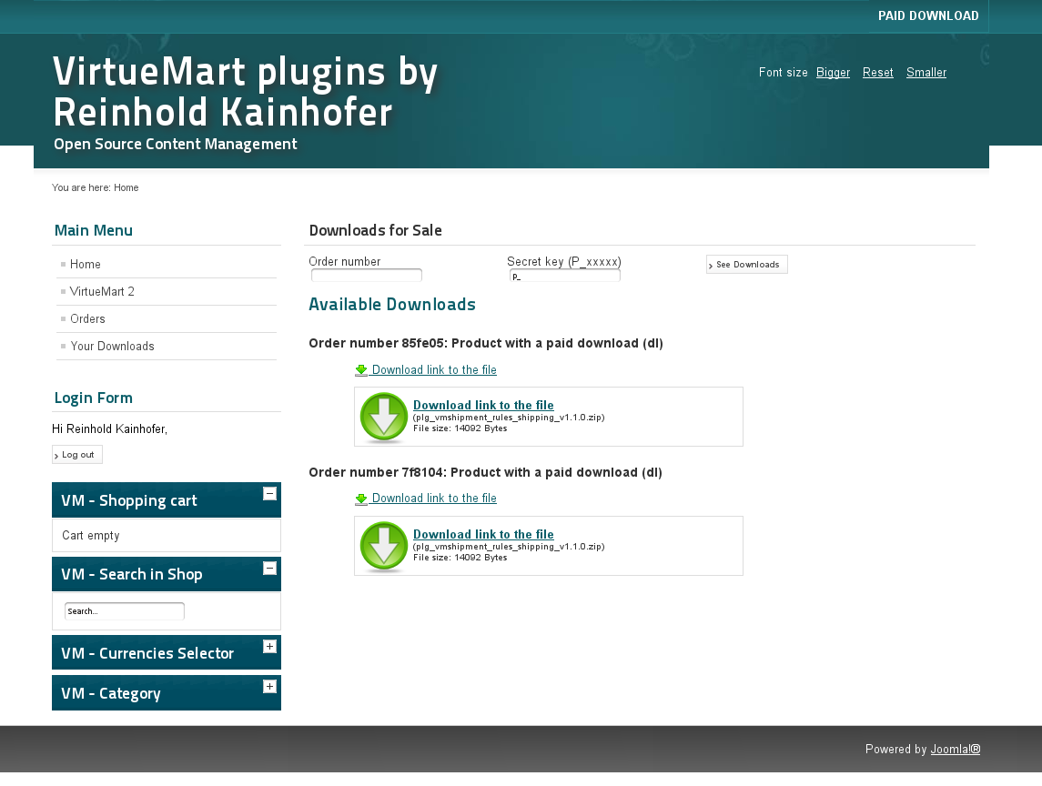Click the Secret key input field
The height and width of the screenshot is (786, 1042).
(x=564, y=276)
